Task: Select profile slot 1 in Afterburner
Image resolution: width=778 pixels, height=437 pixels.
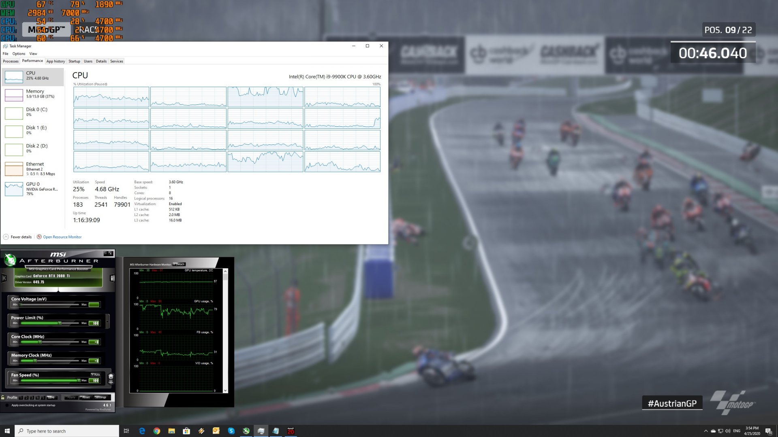Action: 21,398
